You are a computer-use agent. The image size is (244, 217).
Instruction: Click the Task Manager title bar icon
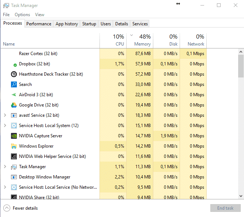coord(6,6)
